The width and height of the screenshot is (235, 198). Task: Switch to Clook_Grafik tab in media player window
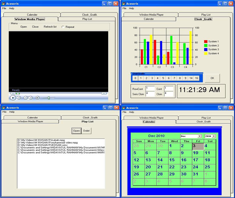(x=89, y=15)
